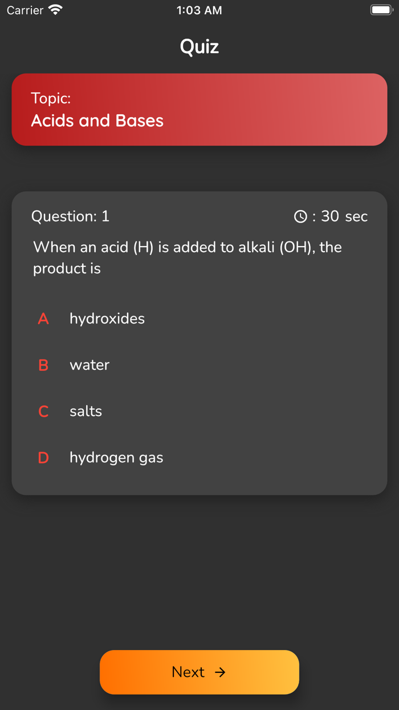Click the 'Question: 1' label
Image resolution: width=399 pixels, height=710 pixels.
tap(70, 216)
